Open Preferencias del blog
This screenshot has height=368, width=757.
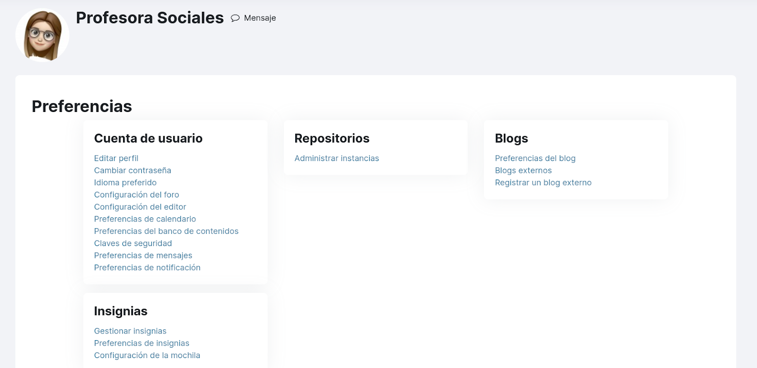click(535, 158)
